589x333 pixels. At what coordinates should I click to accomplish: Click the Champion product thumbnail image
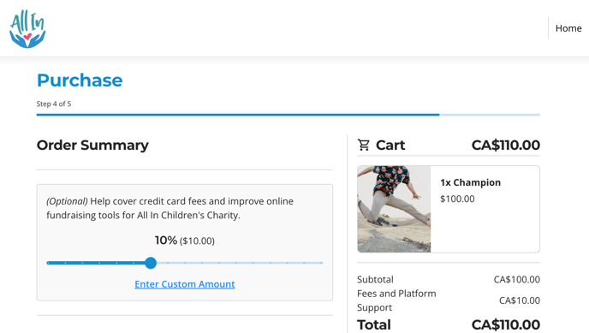pyautogui.click(x=394, y=209)
